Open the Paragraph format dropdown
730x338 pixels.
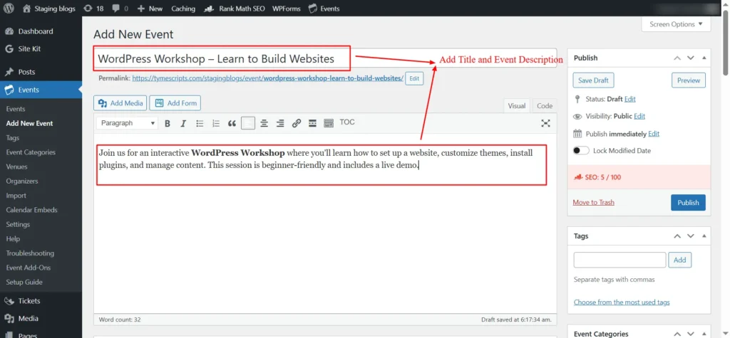[128, 123]
